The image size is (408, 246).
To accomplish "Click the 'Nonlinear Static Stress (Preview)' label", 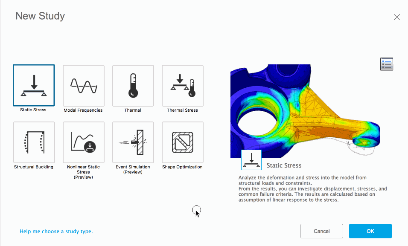I will 83,172.
